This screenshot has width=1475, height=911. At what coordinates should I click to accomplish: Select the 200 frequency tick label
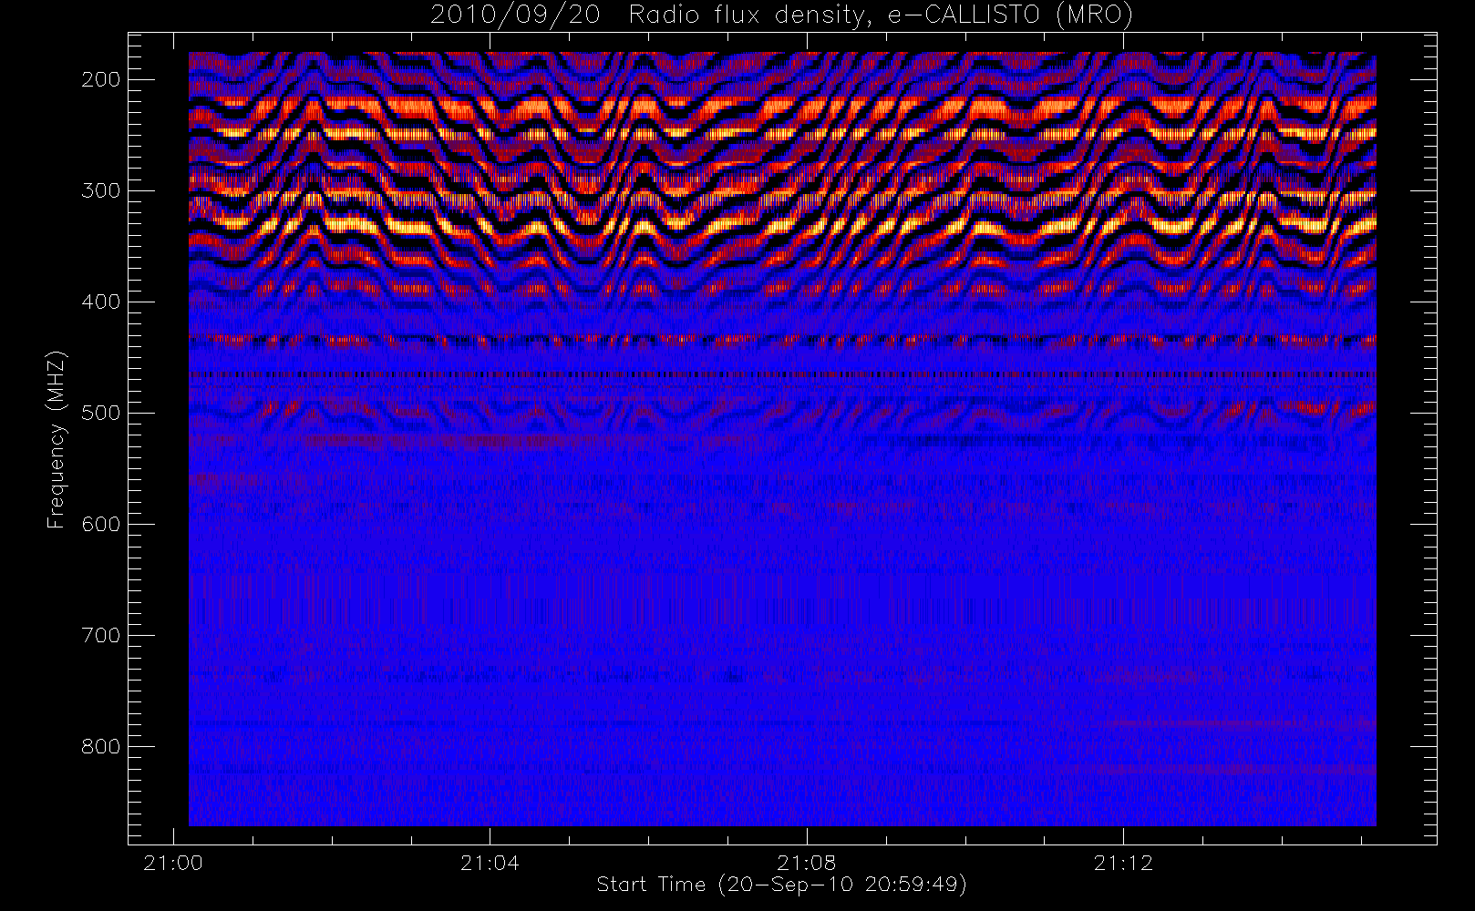pyautogui.click(x=101, y=79)
